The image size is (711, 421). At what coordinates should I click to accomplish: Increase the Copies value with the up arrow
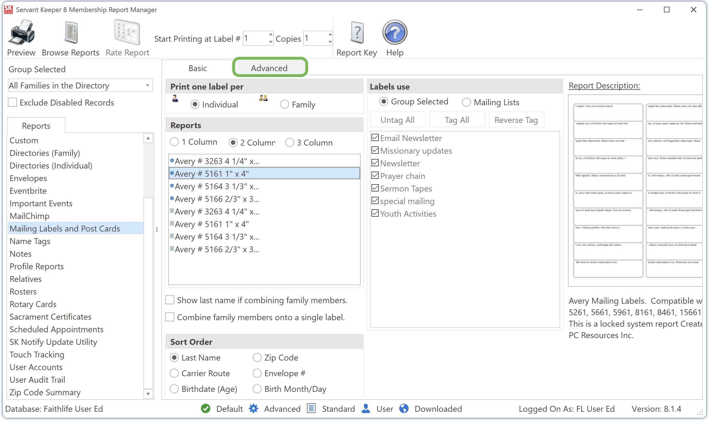click(x=330, y=35)
